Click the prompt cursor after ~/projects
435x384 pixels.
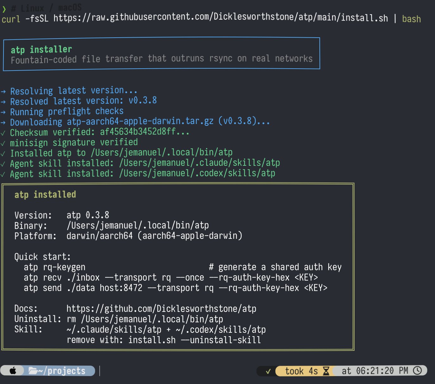[100, 371]
